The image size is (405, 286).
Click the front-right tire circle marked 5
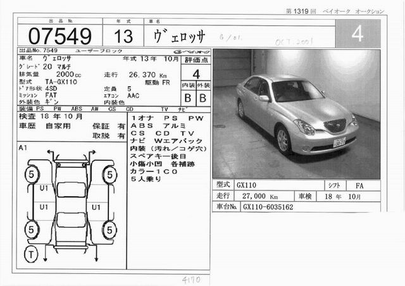[109, 175]
